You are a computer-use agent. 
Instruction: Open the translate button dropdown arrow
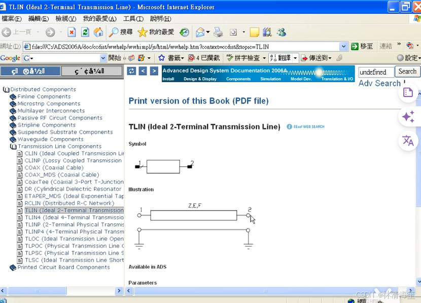[295, 58]
